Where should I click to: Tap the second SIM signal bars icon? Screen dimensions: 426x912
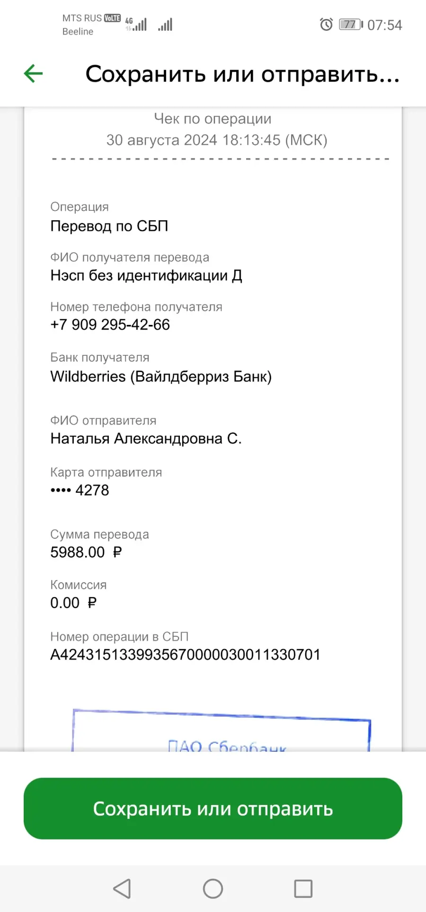tap(165, 24)
